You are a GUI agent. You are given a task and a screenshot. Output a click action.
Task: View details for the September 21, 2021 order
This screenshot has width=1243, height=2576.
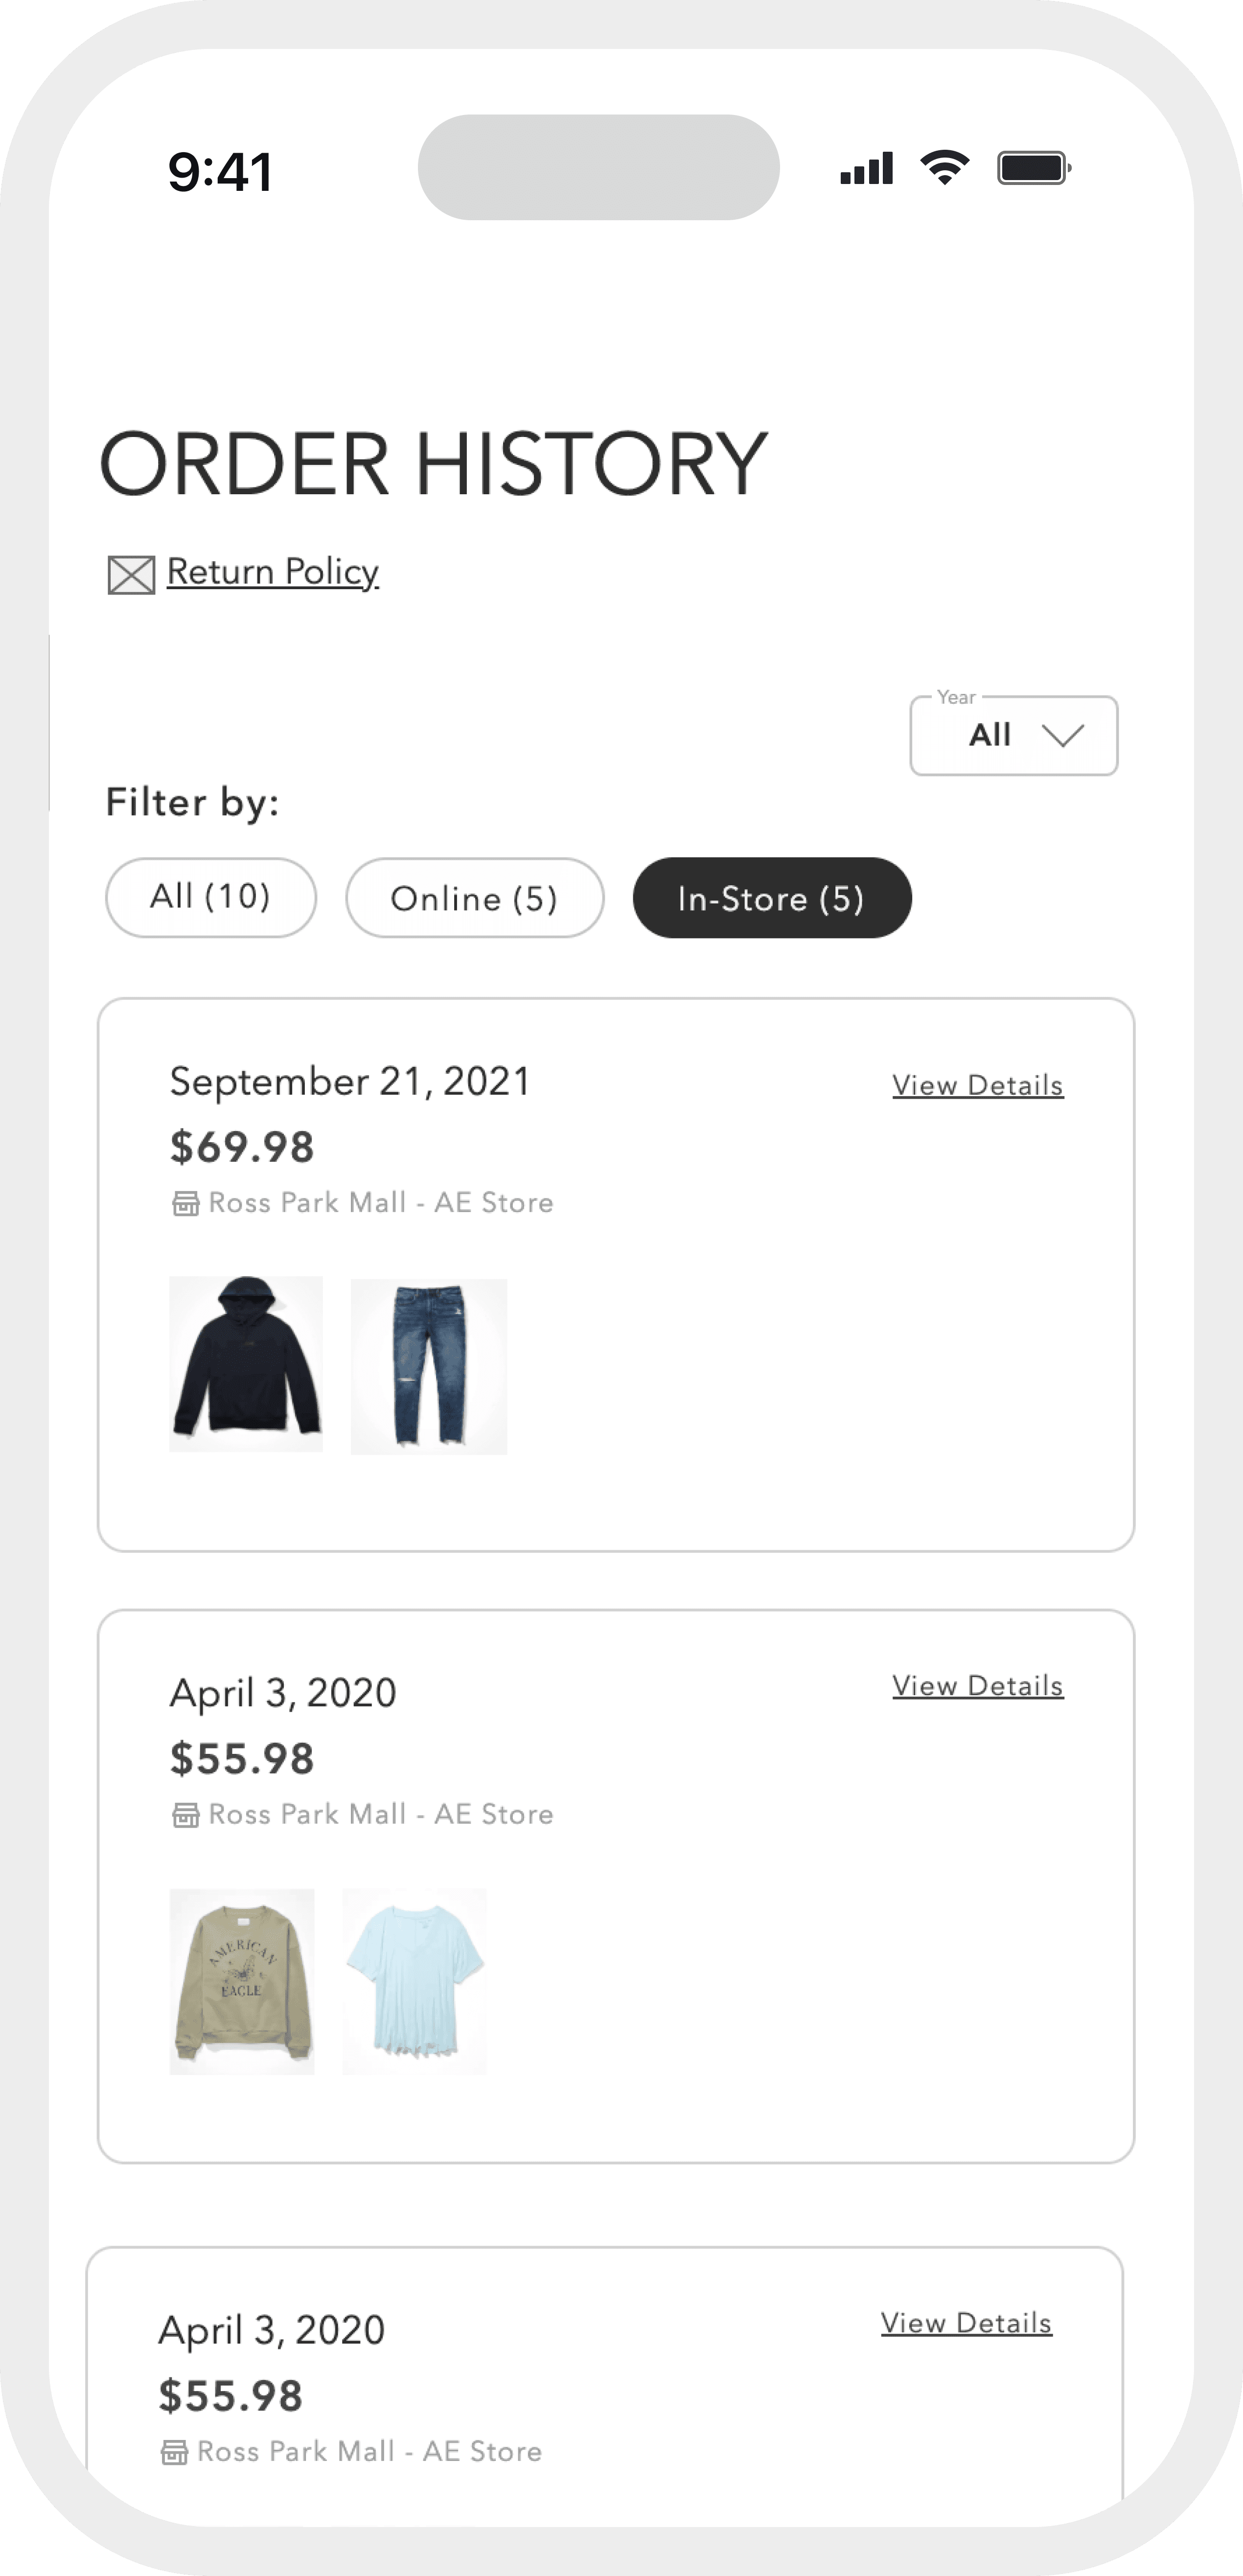[977, 1086]
